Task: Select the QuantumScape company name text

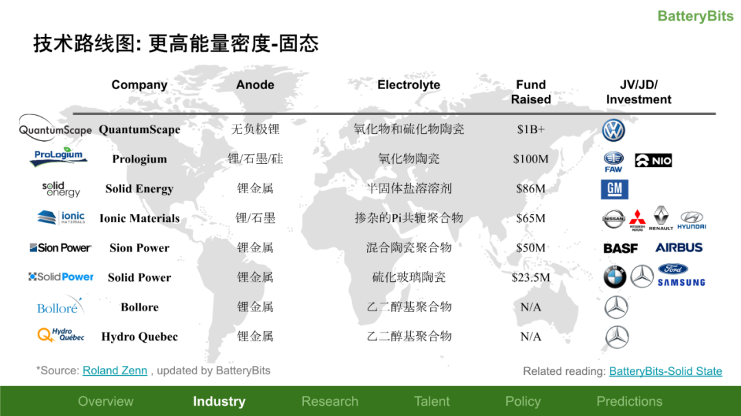Action: (x=139, y=130)
